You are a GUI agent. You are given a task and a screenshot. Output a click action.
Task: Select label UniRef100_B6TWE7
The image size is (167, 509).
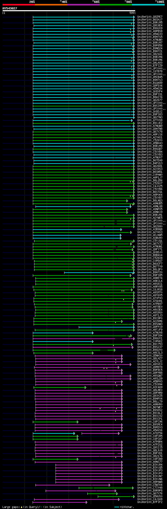(150, 407)
